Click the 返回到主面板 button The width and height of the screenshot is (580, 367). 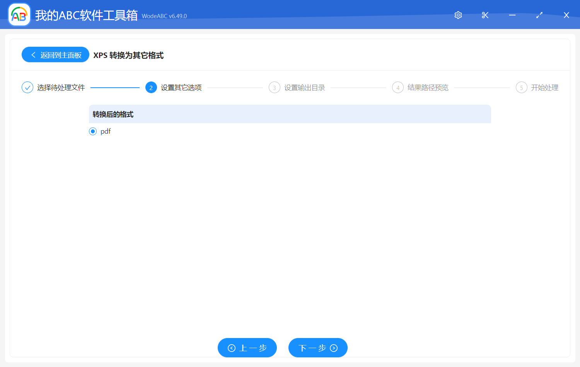55,54
